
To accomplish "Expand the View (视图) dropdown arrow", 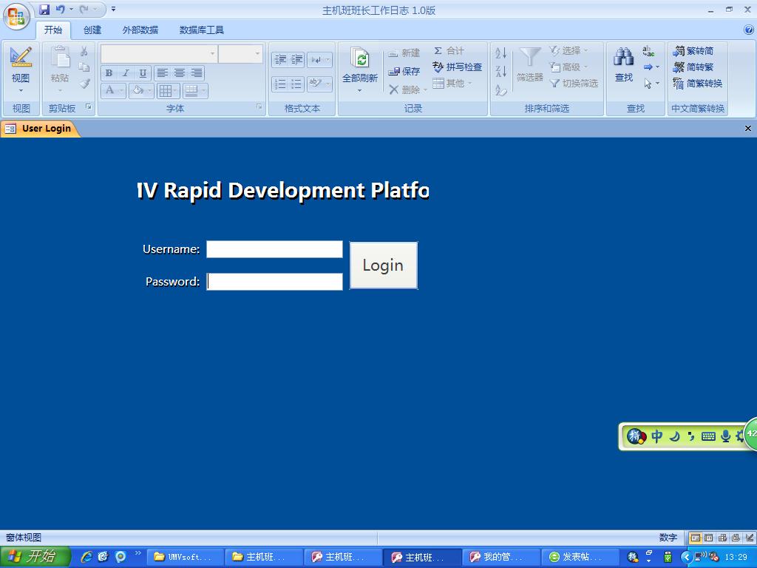I will pos(21,91).
